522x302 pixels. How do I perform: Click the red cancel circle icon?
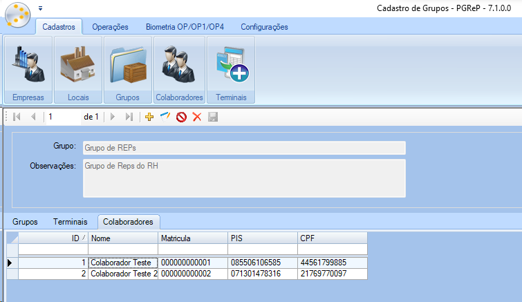click(x=181, y=117)
